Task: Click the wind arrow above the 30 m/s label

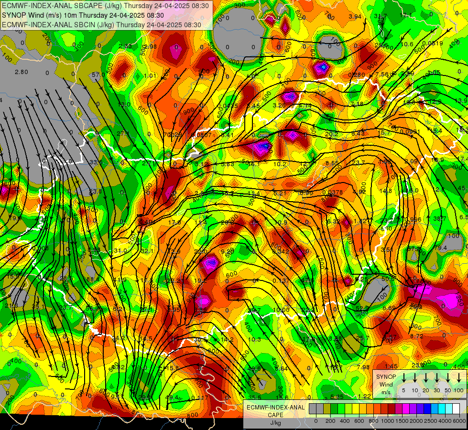Action: [x=436, y=378]
